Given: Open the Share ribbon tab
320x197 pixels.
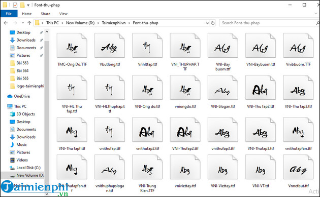Looking at the screenshot, I should tap(45, 14).
